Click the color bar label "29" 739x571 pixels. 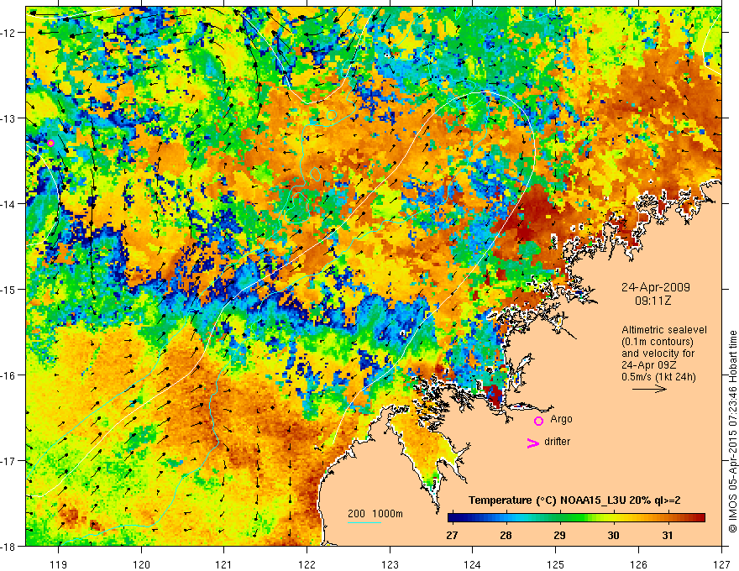coord(559,536)
